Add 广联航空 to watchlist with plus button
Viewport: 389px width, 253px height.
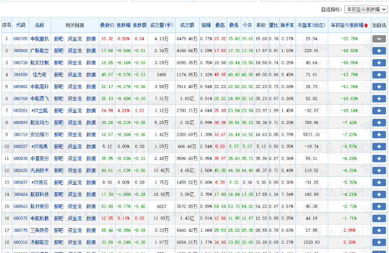click(x=379, y=51)
